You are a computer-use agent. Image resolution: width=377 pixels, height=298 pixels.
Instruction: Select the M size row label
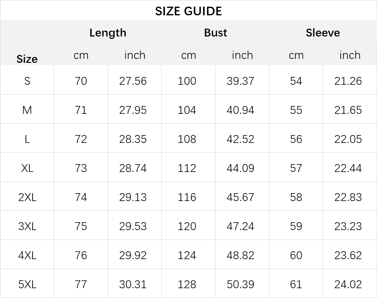point(27,110)
